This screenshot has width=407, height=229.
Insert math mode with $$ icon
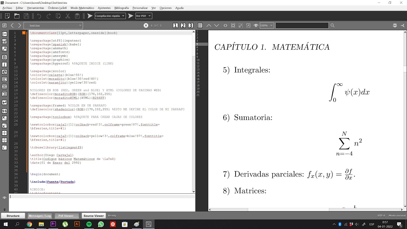coord(4,111)
